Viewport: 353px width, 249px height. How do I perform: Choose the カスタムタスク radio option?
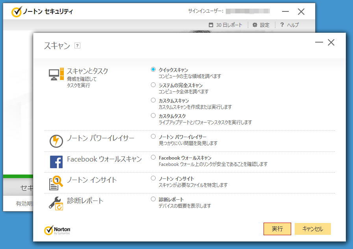(x=153, y=115)
